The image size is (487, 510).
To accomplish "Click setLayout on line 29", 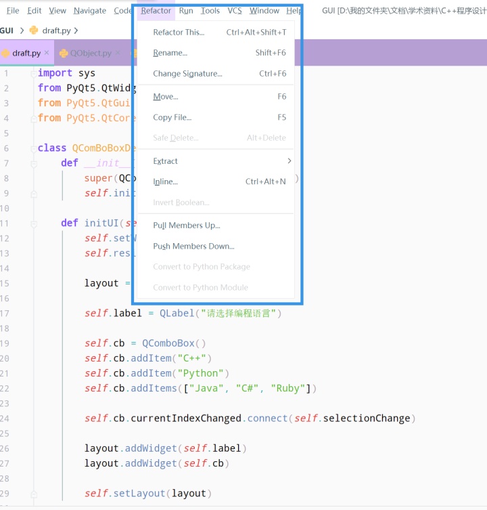I will click(139, 494).
